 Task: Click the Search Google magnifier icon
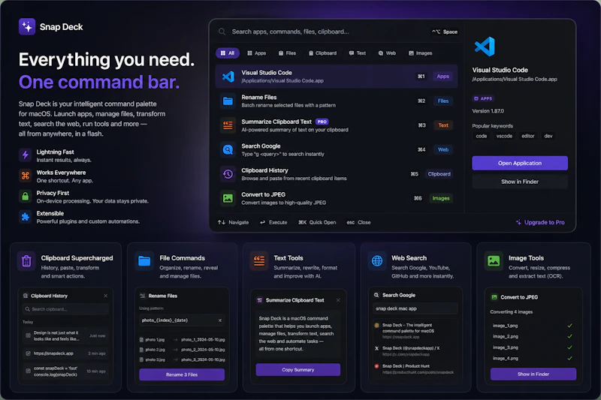(x=228, y=149)
